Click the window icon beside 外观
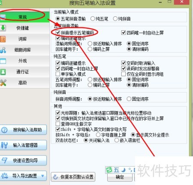The height and width of the screenshot is (185, 193). 3,61
